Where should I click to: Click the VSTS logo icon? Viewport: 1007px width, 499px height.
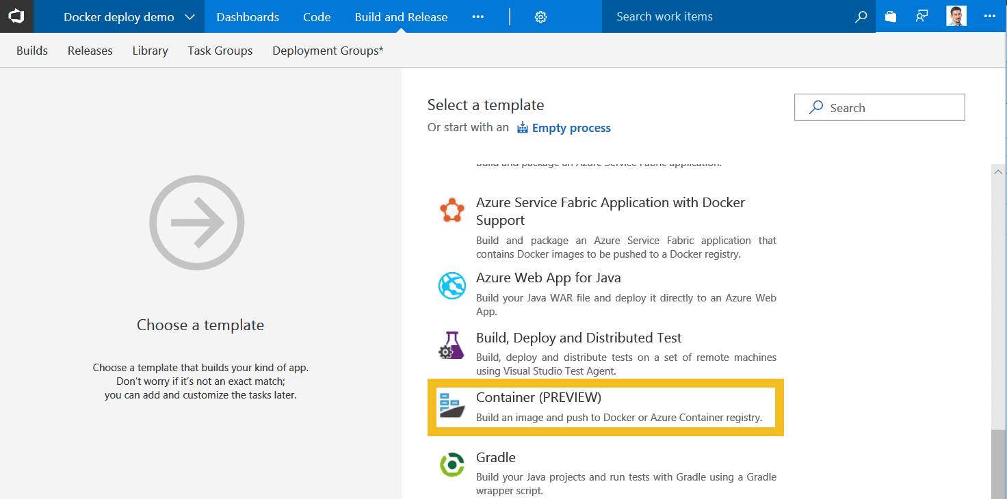point(16,16)
